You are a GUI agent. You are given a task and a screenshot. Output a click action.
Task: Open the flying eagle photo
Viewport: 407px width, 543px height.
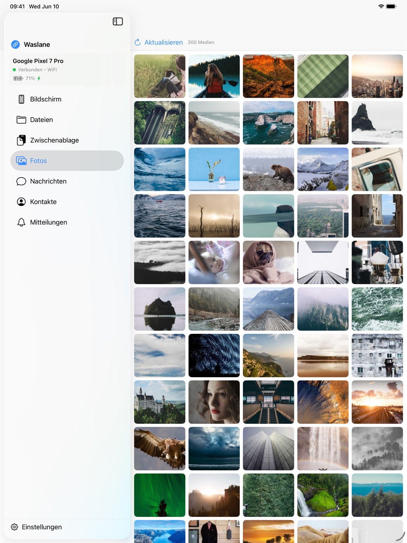coord(160,449)
